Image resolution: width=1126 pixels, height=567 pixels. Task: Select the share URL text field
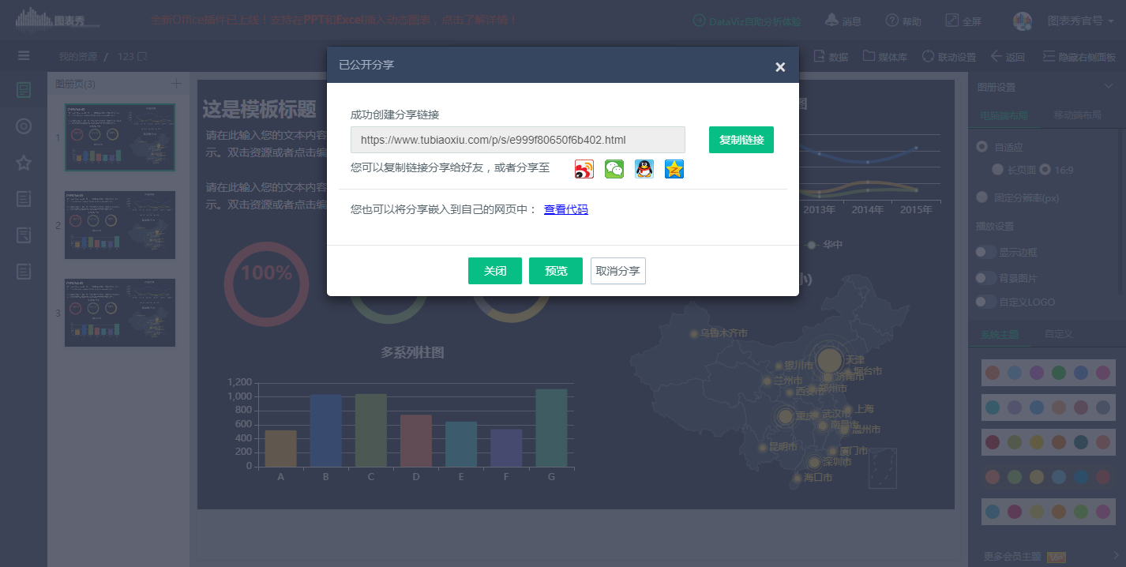click(517, 140)
